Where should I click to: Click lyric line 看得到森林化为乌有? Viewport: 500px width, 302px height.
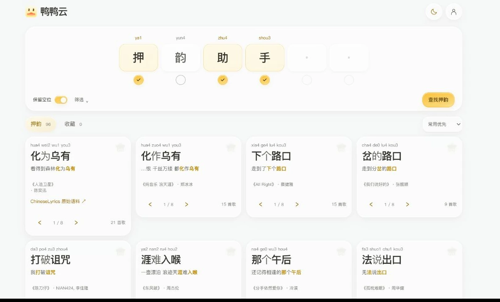coord(53,169)
